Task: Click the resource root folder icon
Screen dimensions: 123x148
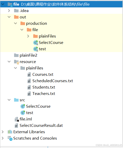Action: 16,62
